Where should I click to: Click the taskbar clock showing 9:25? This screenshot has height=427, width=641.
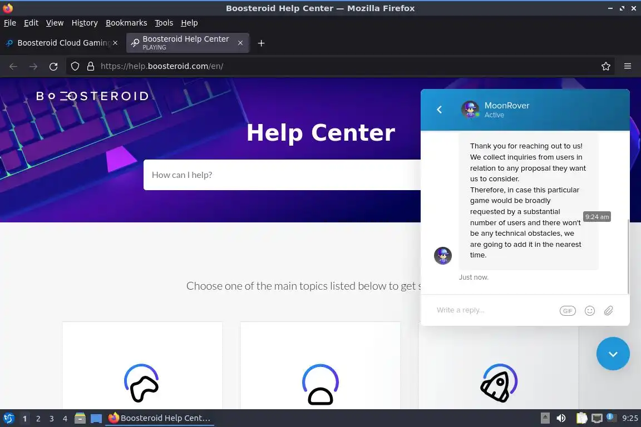(629, 418)
